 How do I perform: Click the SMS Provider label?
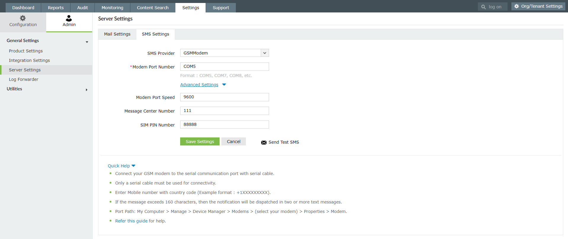pyautogui.click(x=161, y=53)
